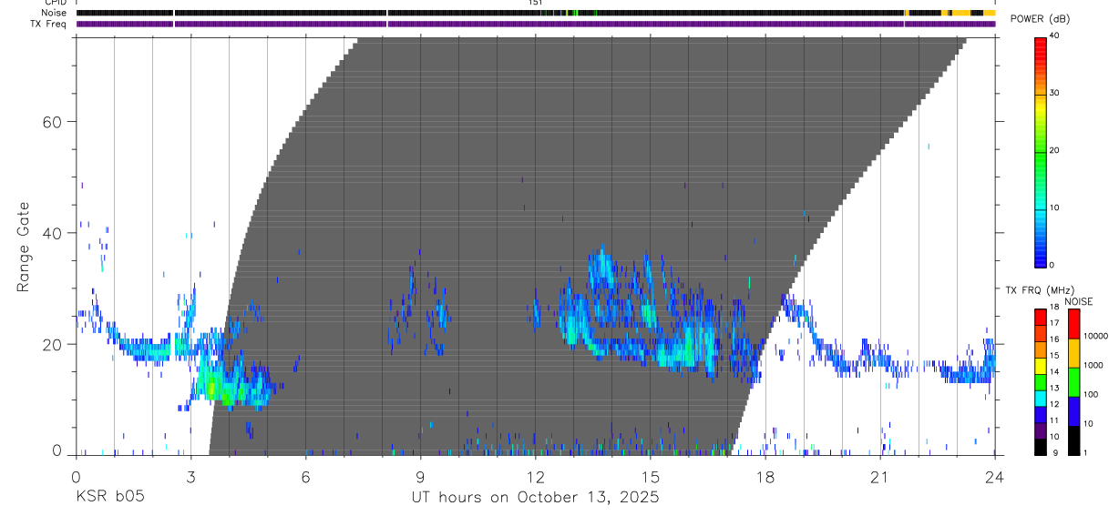The image size is (1119, 516).
Task: Click the '100' label on the NOISE legend
Action: click(1092, 394)
